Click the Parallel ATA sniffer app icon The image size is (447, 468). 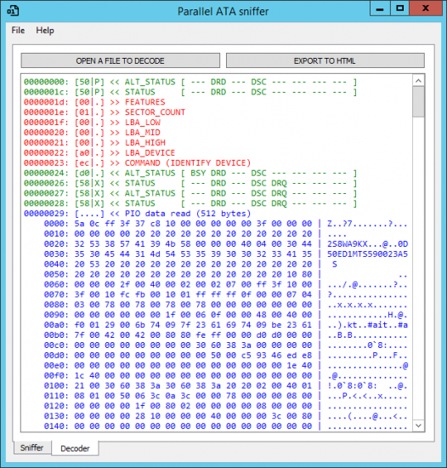13,11
